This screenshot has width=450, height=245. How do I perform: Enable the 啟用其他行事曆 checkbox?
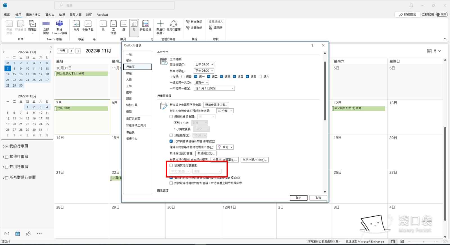(171, 165)
